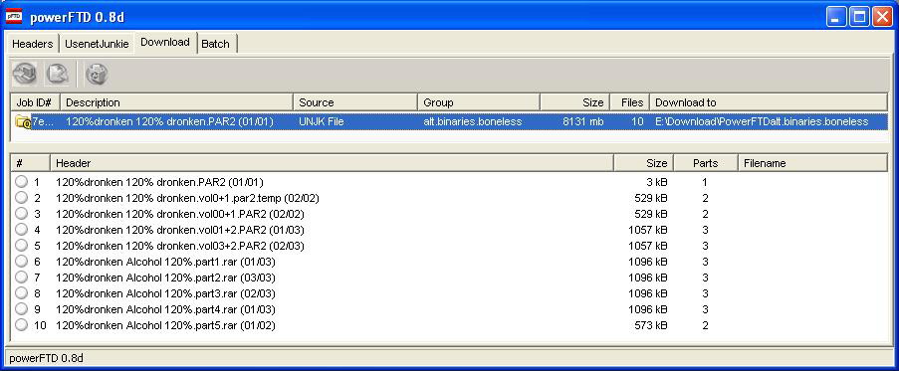Click the first greyed download toolbar icon

tap(24, 74)
